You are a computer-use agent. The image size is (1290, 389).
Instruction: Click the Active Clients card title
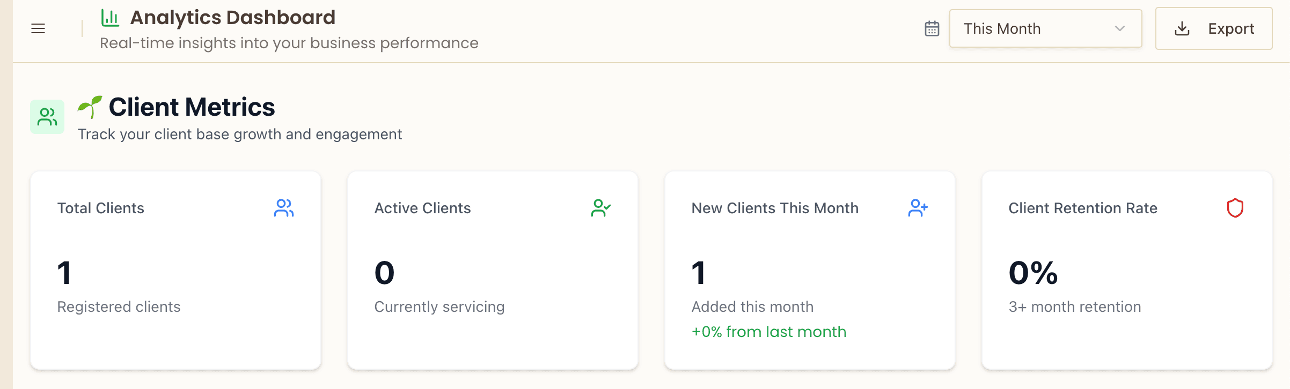(x=422, y=208)
